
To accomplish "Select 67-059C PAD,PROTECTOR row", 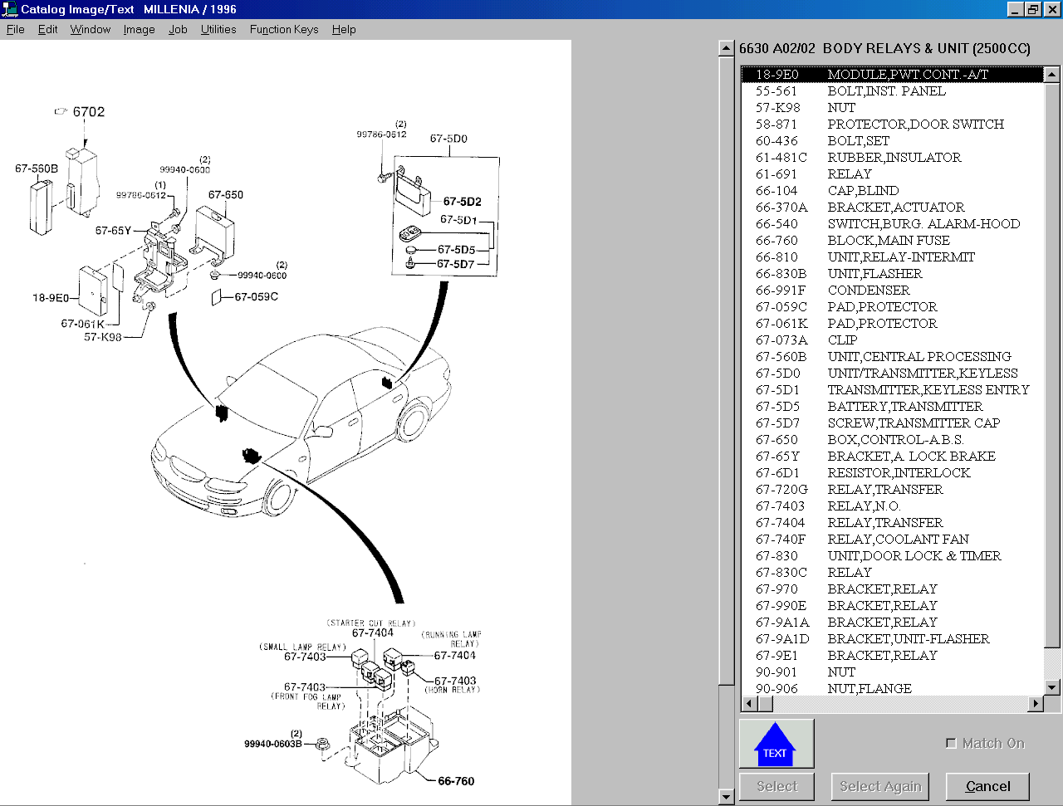I will [892, 306].
